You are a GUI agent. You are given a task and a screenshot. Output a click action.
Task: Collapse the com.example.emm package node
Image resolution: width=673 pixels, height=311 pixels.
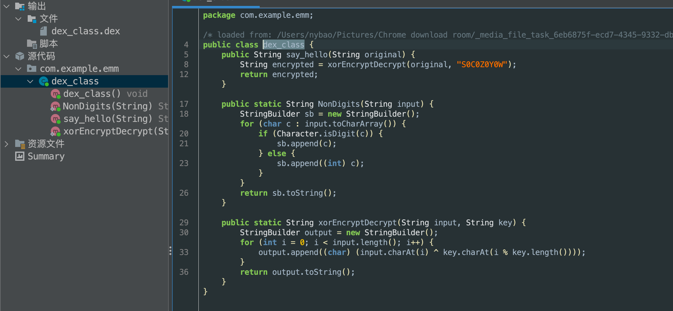coord(18,69)
